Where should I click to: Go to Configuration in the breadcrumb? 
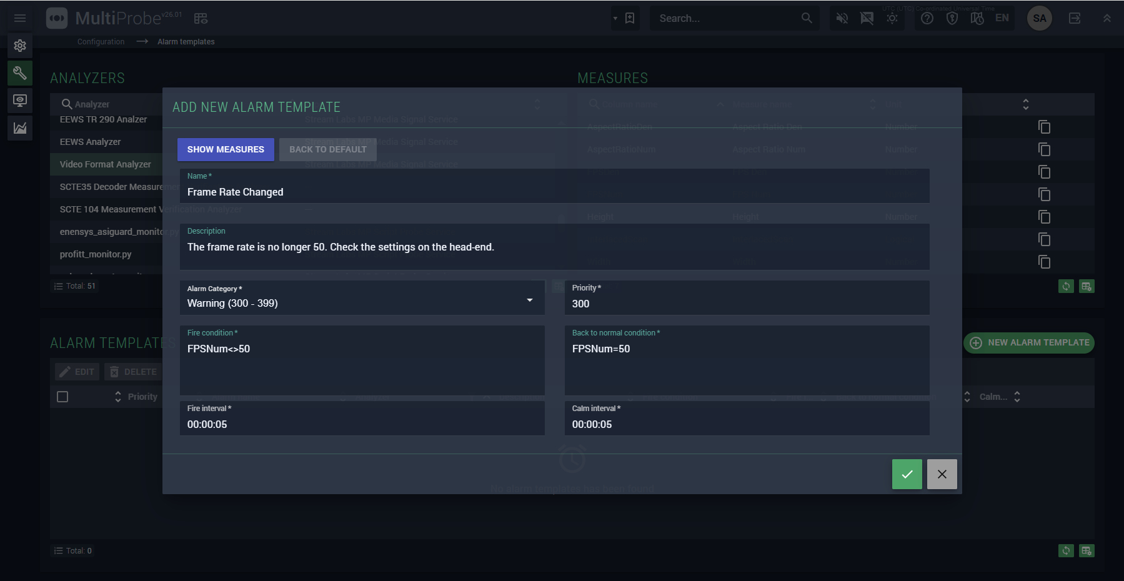[x=101, y=42]
